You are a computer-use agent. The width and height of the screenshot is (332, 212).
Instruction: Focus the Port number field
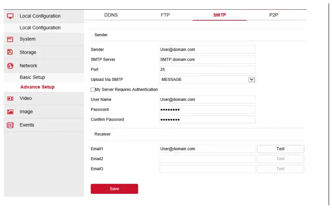pyautogui.click(x=207, y=70)
